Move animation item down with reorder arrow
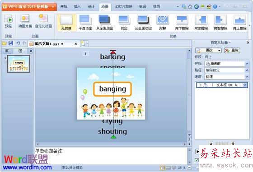The width and height of the screenshot is (253, 172). click(233, 143)
